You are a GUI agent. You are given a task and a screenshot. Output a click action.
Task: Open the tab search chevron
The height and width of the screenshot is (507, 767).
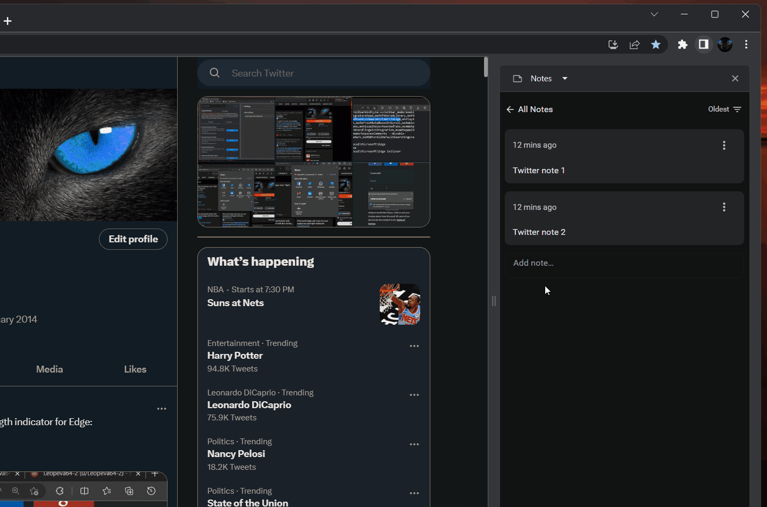click(654, 14)
